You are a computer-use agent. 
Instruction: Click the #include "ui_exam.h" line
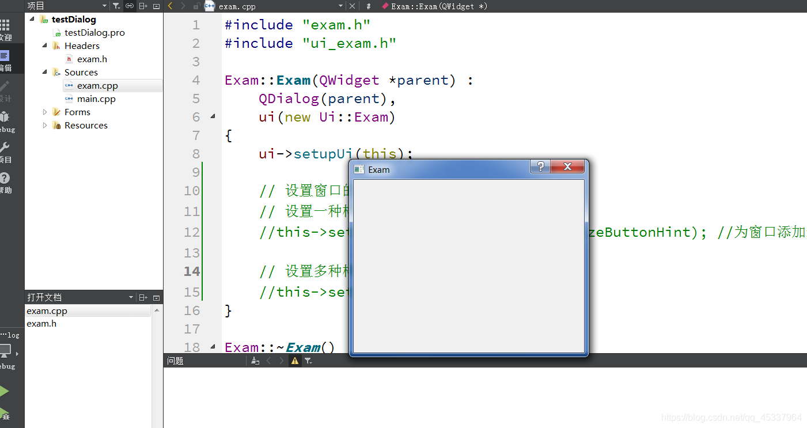click(x=310, y=43)
